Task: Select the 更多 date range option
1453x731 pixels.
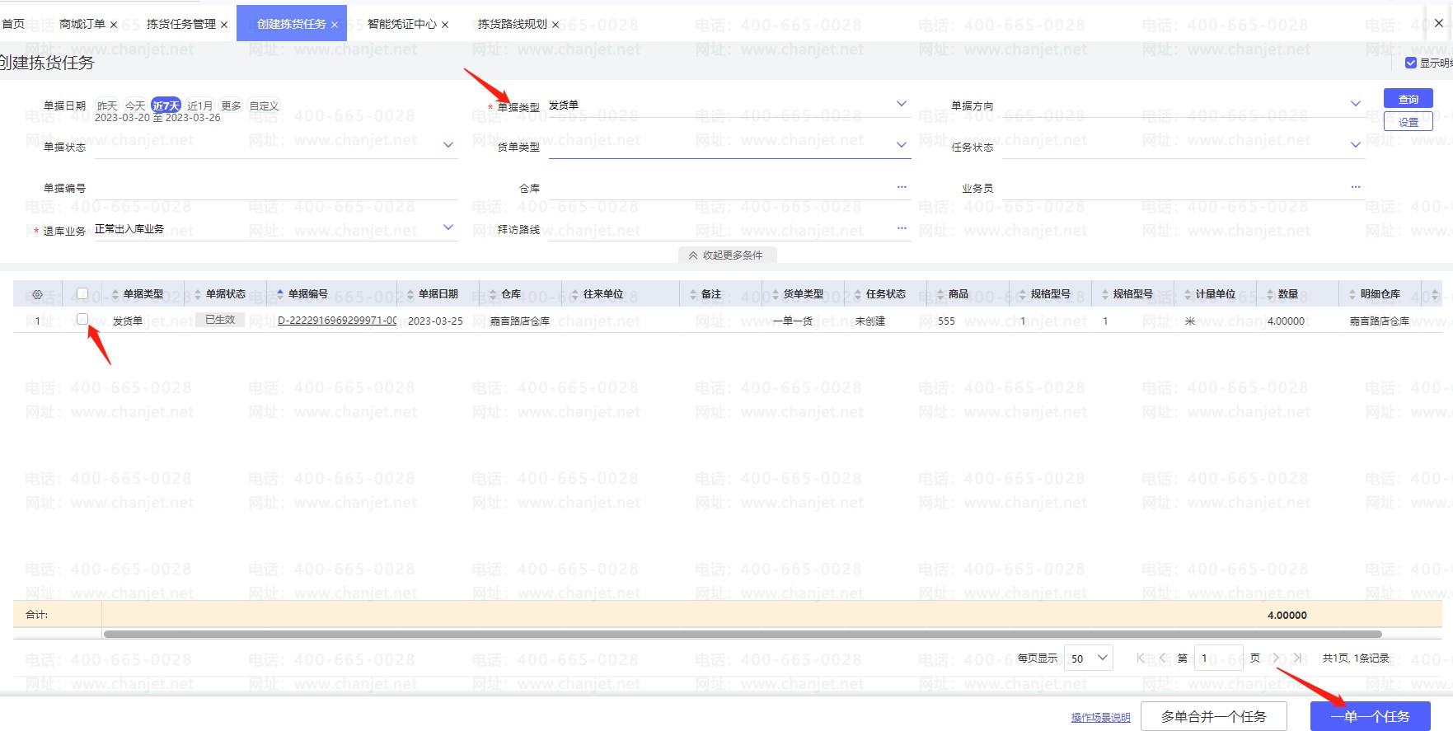Action: click(231, 105)
